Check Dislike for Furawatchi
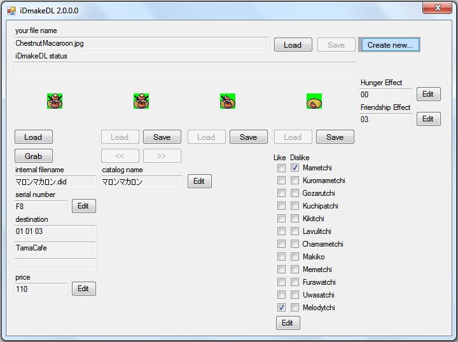Viewport: 458px width, 342px height. pos(295,282)
